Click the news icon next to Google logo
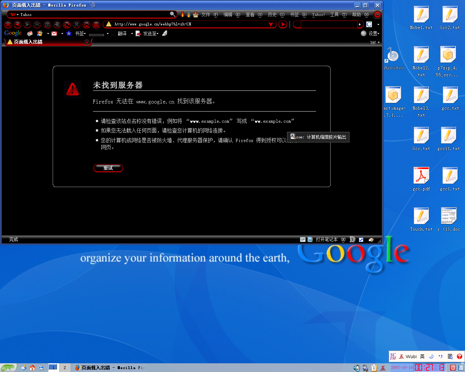The height and width of the screenshot is (372, 465). point(30,33)
